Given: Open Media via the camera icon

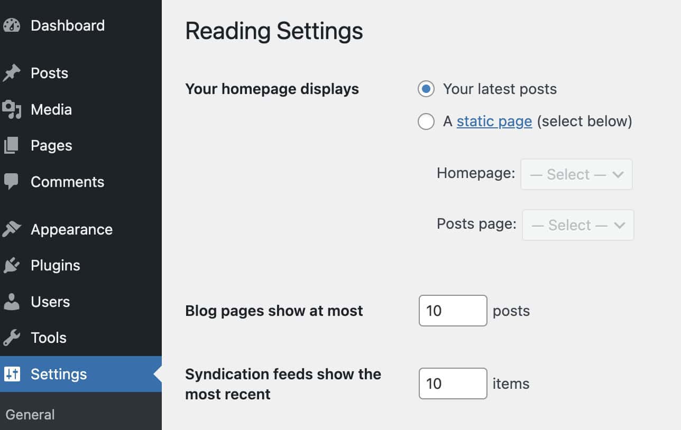Looking at the screenshot, I should (12, 109).
